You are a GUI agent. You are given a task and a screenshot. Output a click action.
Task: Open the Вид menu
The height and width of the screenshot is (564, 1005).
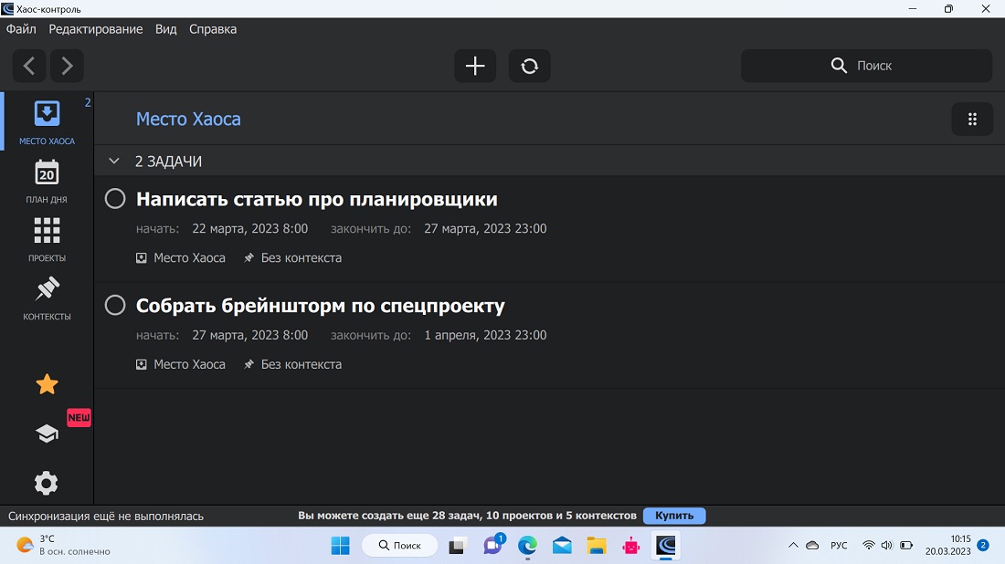coord(165,29)
